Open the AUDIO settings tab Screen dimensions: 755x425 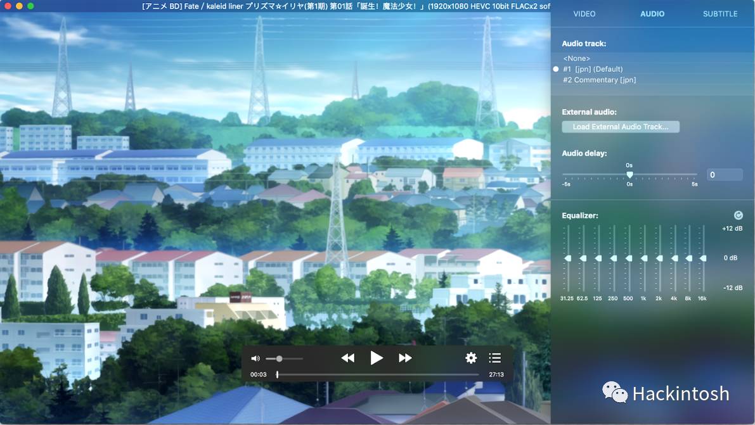coord(652,13)
